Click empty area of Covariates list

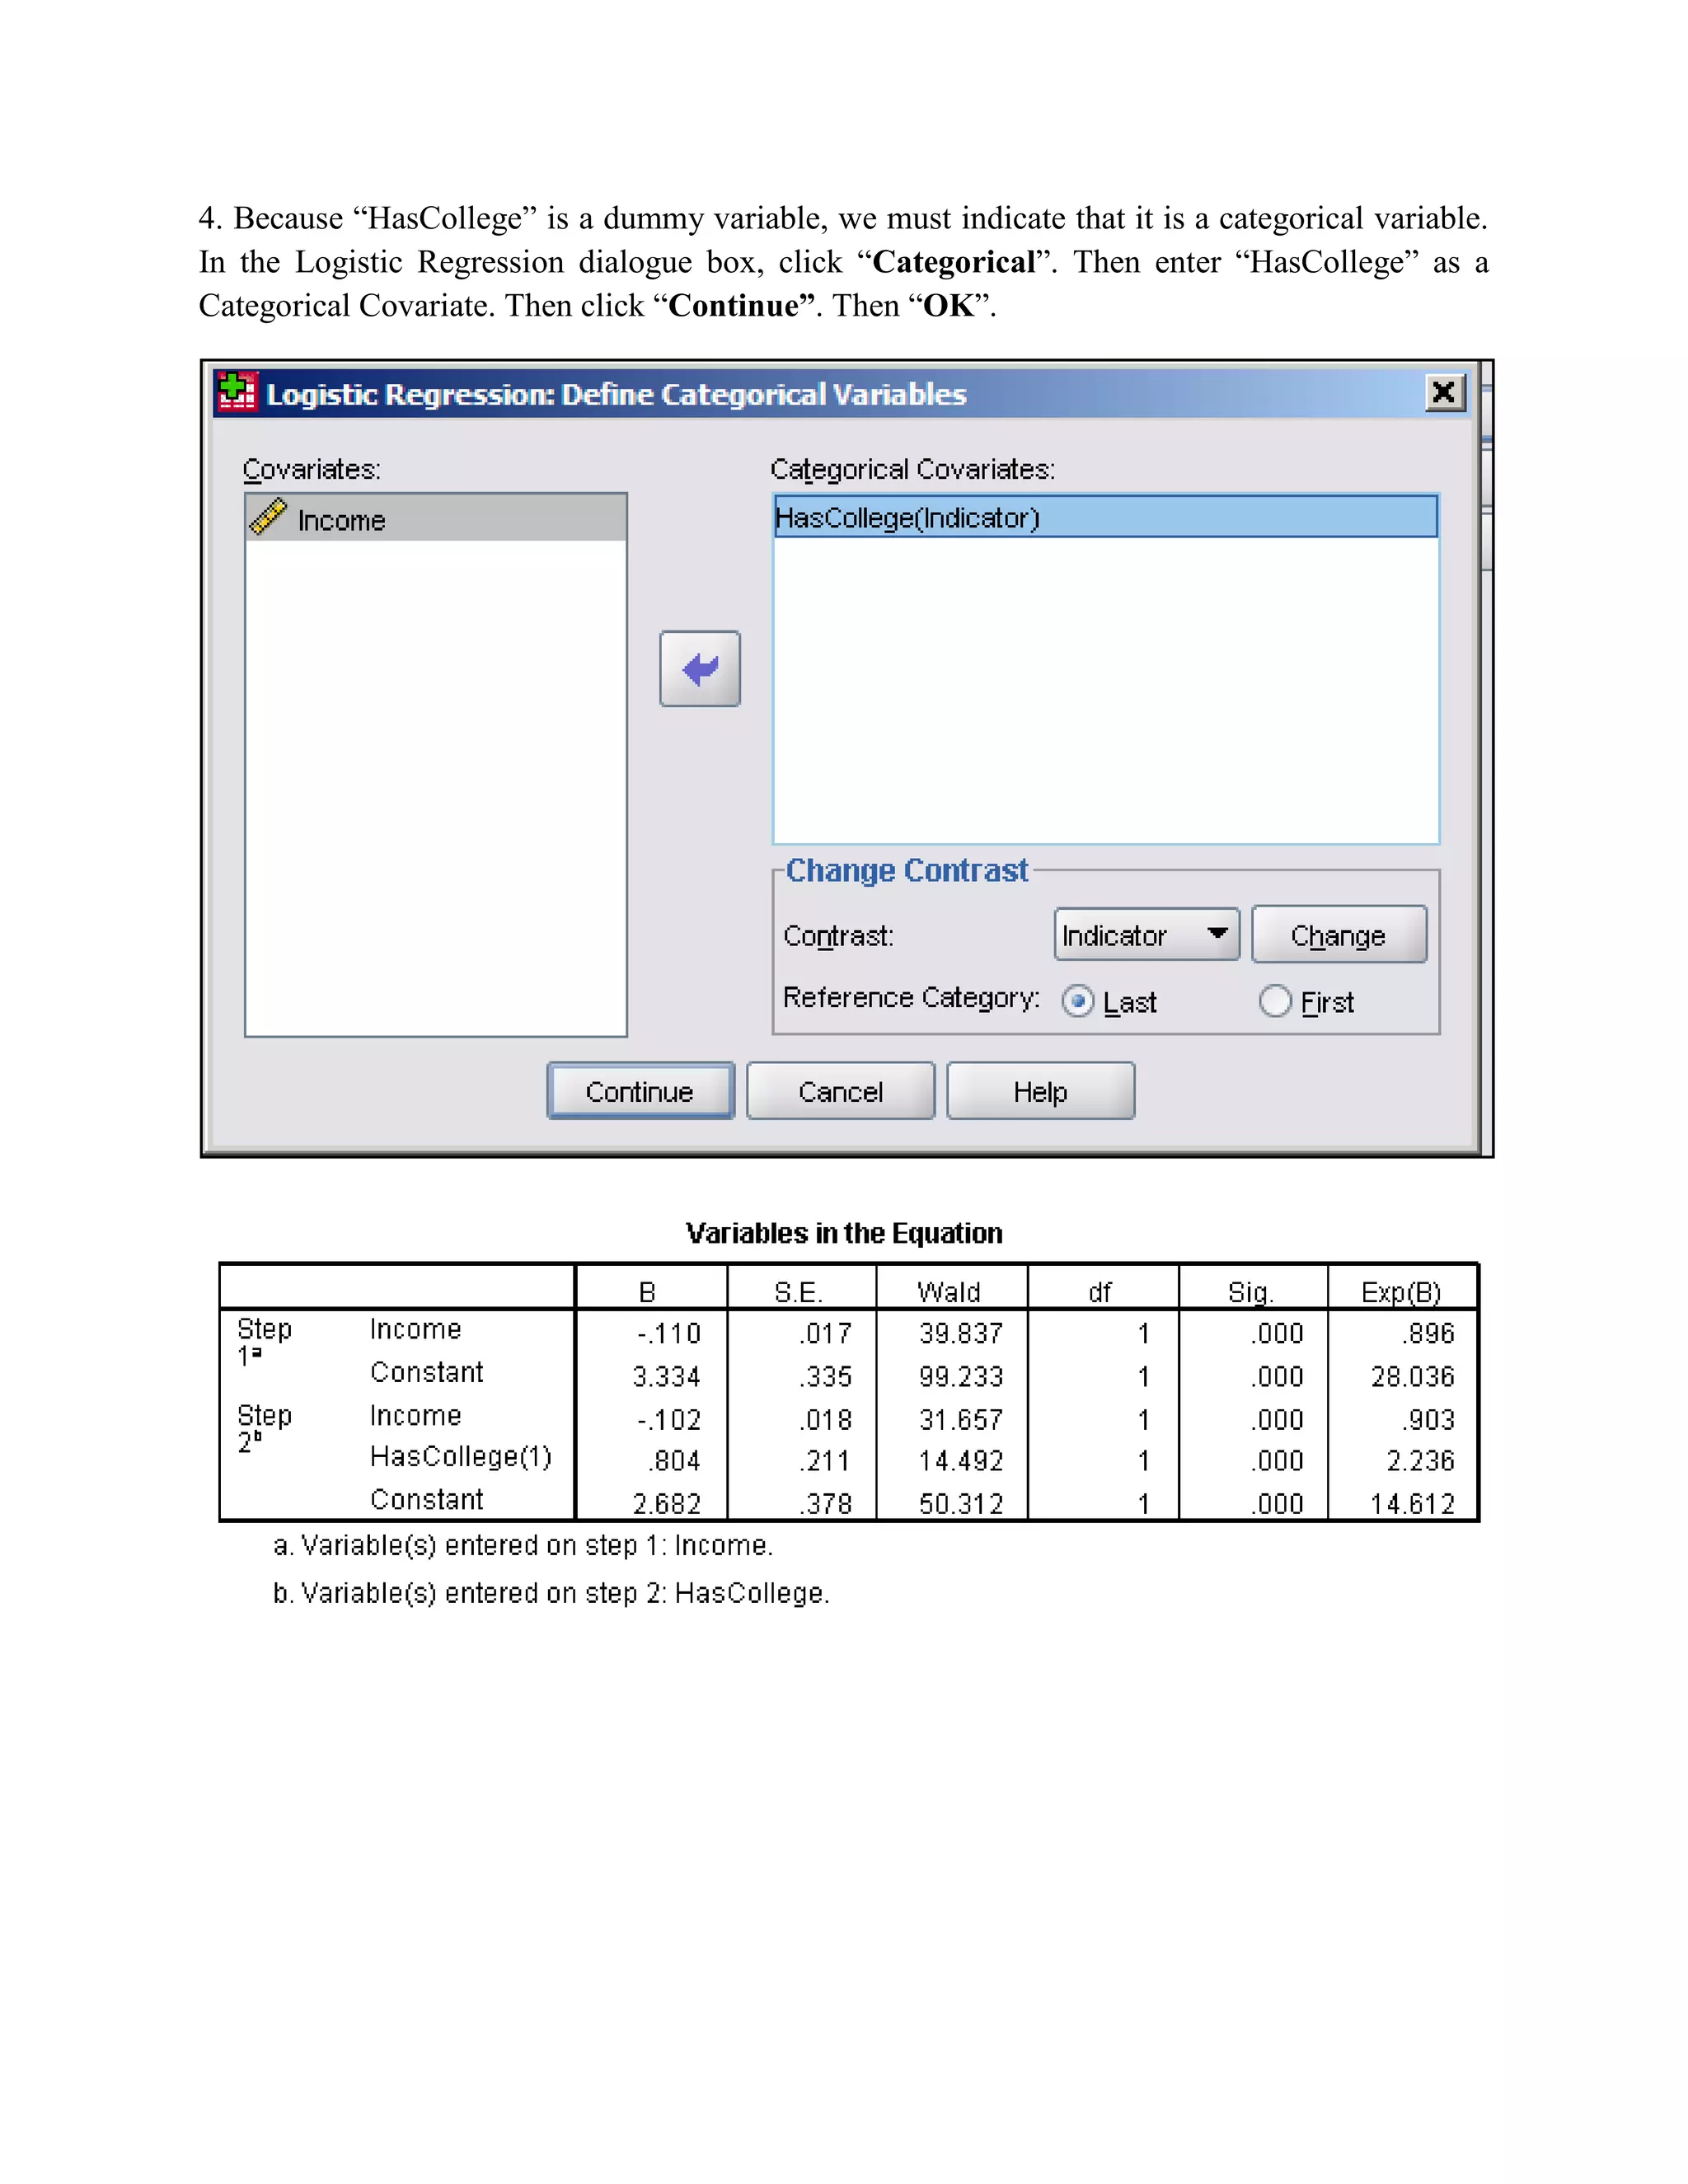click(x=436, y=788)
